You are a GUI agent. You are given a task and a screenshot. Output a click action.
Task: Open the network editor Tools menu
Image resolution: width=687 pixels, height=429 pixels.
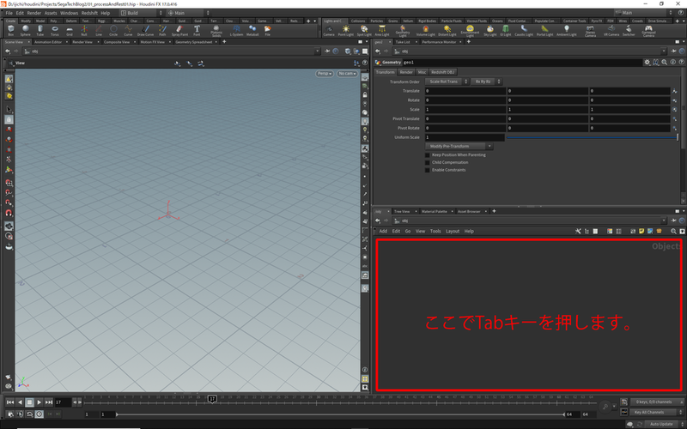click(x=435, y=231)
